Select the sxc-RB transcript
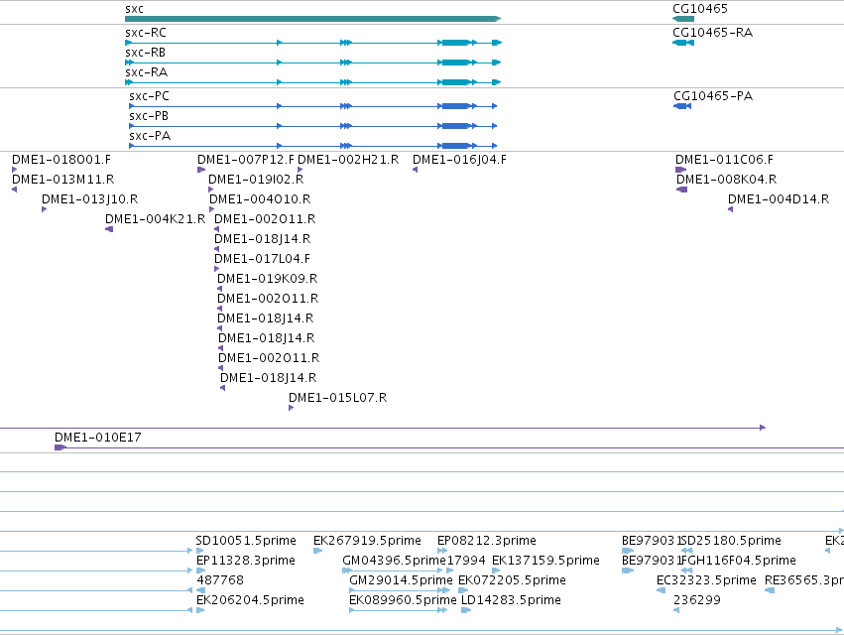This screenshot has height=635, width=844. click(x=313, y=63)
